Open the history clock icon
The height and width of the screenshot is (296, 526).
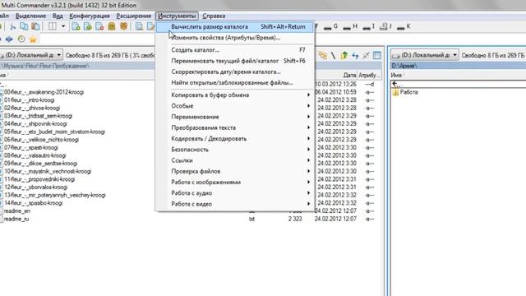(x=21, y=39)
